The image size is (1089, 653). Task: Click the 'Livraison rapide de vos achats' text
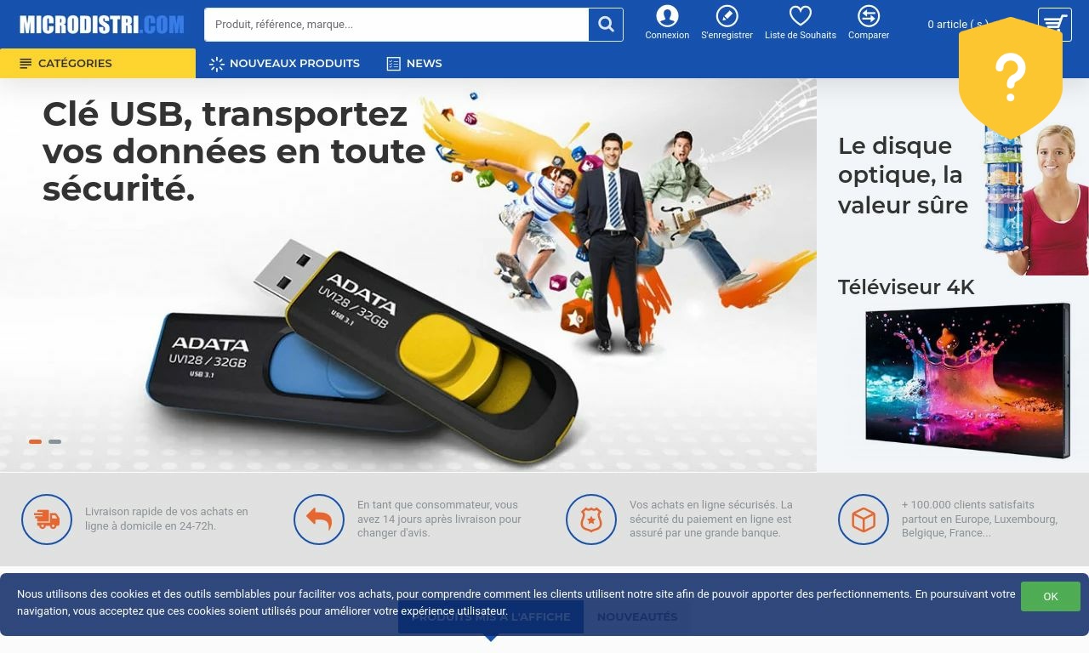pos(167,519)
